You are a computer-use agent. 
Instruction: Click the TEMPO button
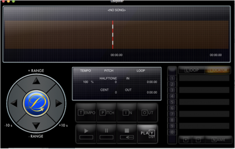86,112
